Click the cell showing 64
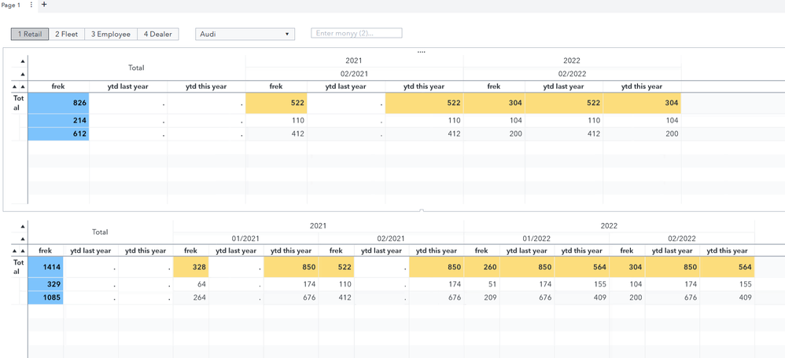This screenshot has width=785, height=358. tap(190, 284)
